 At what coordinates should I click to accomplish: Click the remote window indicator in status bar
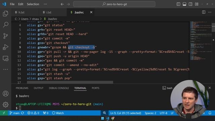click(x=4, y=113)
